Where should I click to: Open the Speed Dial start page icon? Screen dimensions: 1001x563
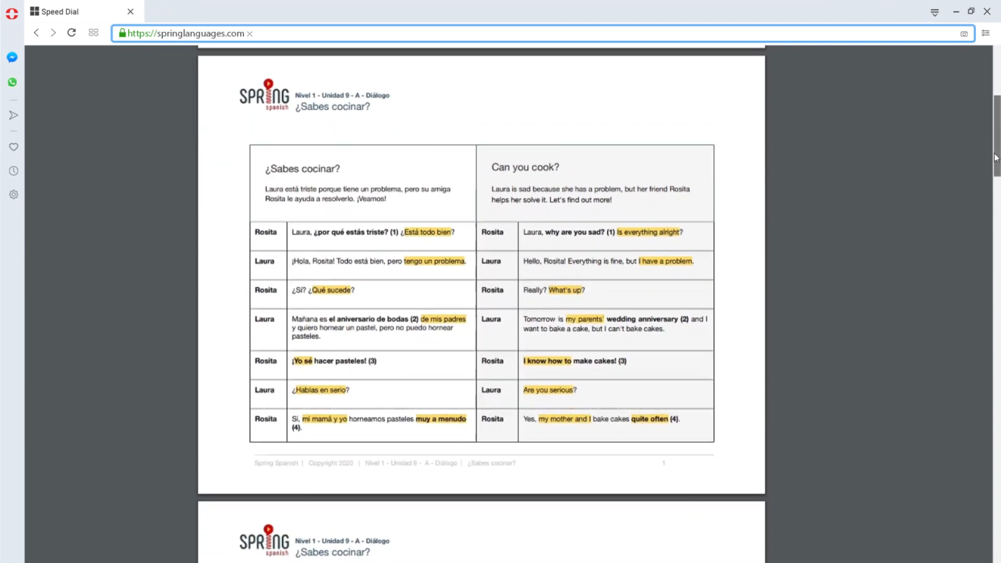[x=94, y=33]
